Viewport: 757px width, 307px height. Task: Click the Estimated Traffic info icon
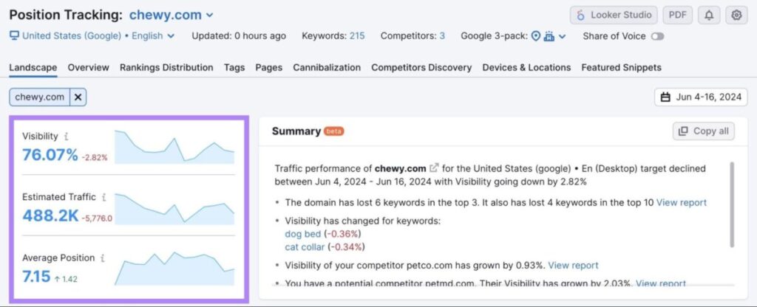[103, 197]
